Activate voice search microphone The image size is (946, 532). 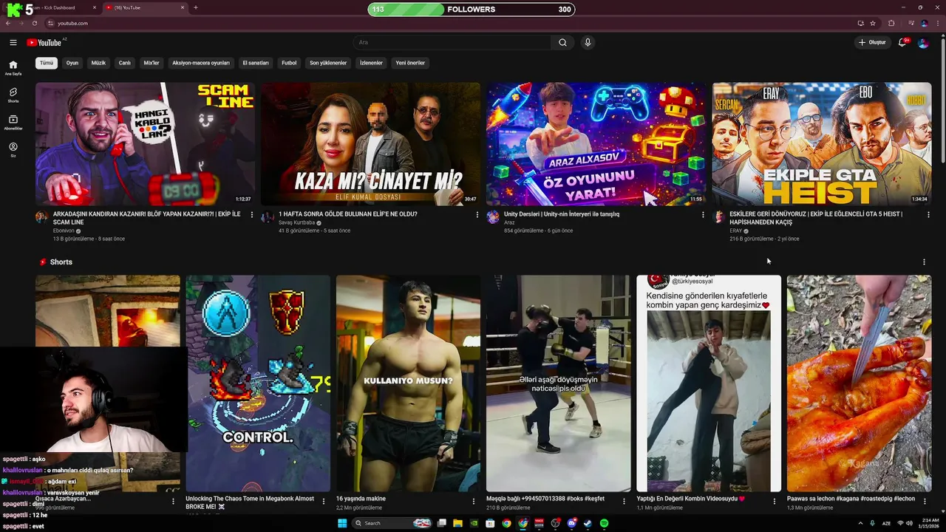pyautogui.click(x=588, y=42)
